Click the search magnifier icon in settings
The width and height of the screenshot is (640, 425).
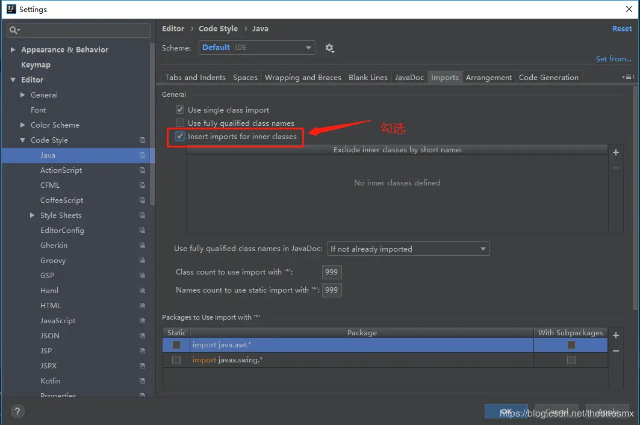pyautogui.click(x=14, y=30)
